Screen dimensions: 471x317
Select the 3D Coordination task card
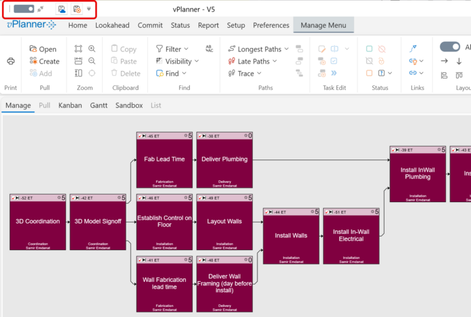coord(38,222)
